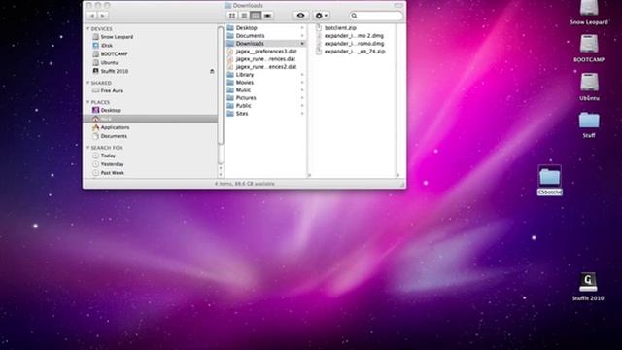This screenshot has width=622, height=350.
Task: Select the home folder in sidebar
Action: tap(151, 119)
